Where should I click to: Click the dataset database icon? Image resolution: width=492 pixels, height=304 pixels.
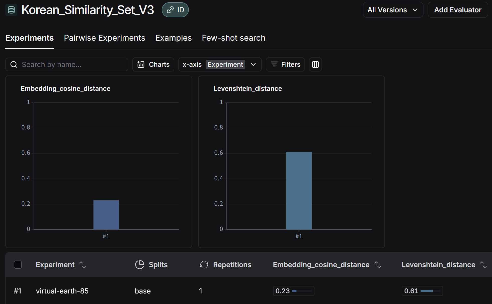(x=11, y=10)
